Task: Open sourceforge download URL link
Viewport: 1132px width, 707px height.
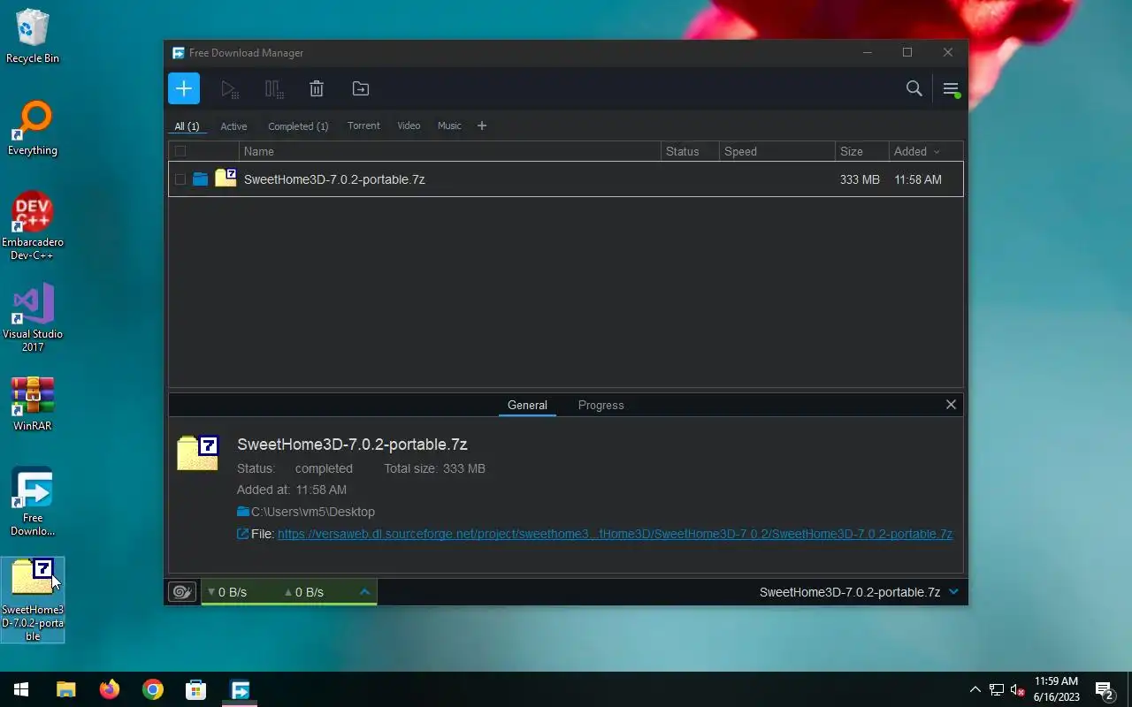Action: [x=615, y=534]
